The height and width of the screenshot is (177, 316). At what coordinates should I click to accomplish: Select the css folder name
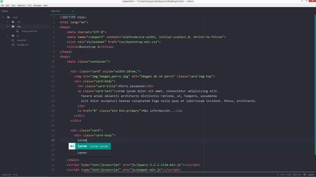tap(19, 22)
